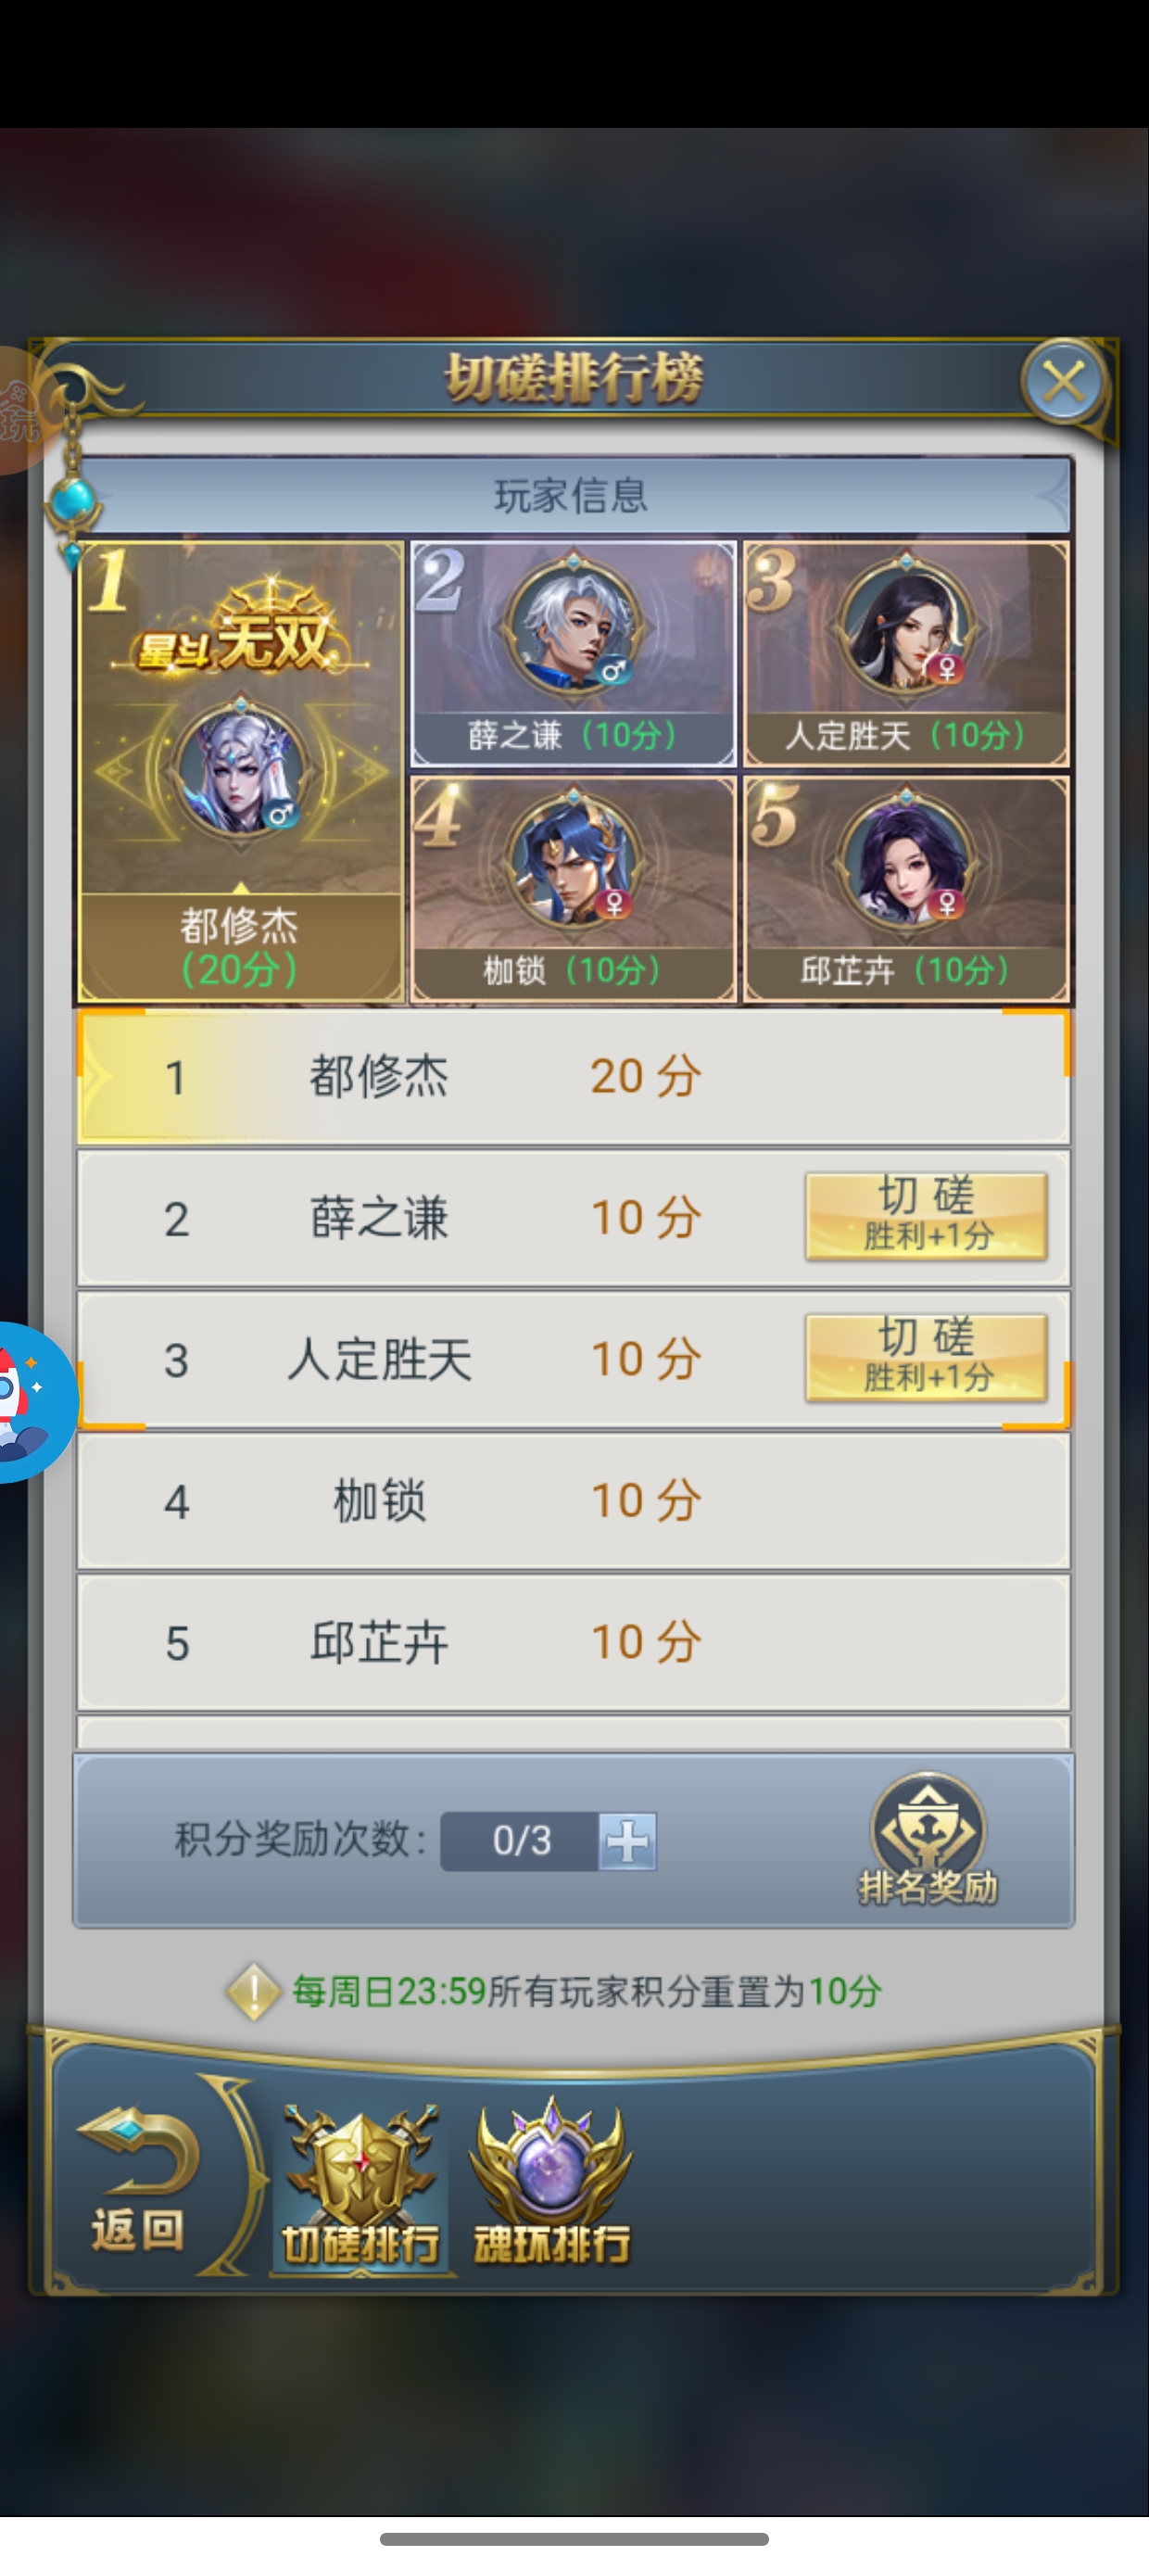Open the floating rocket assistant icon

pyautogui.click(x=30, y=1402)
